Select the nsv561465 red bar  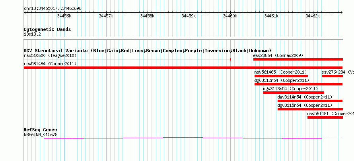281,76
